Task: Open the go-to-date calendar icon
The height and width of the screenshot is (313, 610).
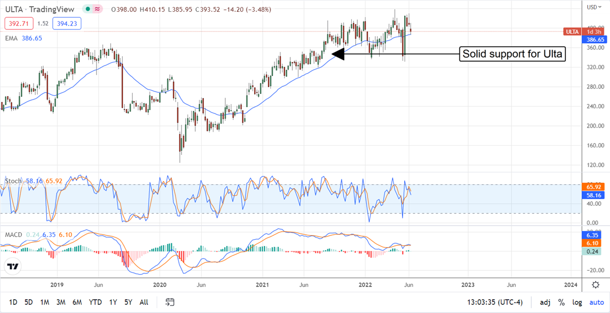Action: click(x=170, y=302)
